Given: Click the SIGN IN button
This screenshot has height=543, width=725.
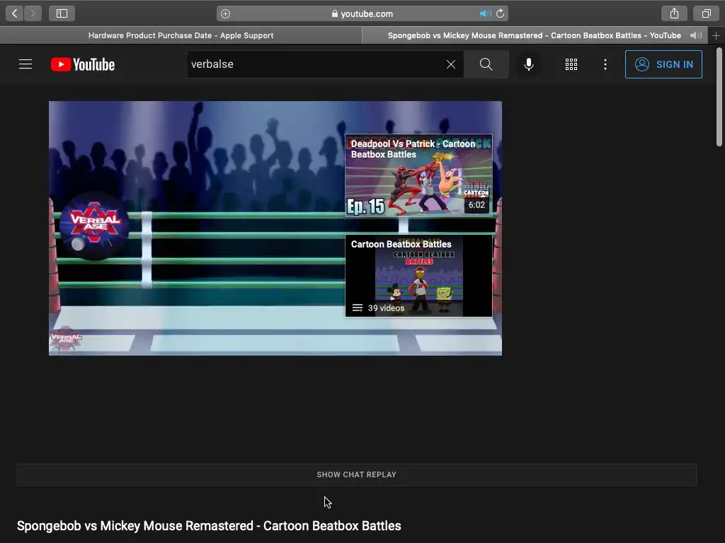Looking at the screenshot, I should [663, 64].
